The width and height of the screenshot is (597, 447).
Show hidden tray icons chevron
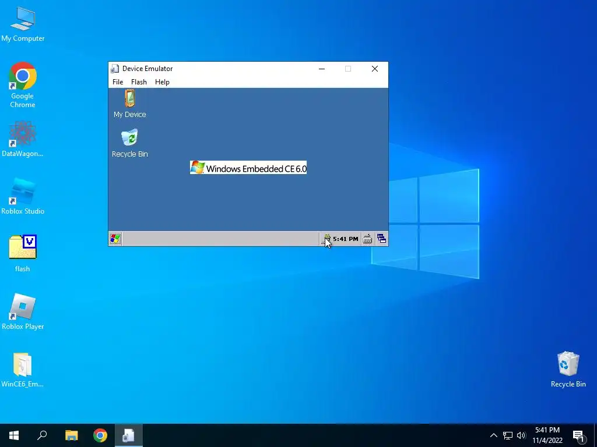(493, 435)
